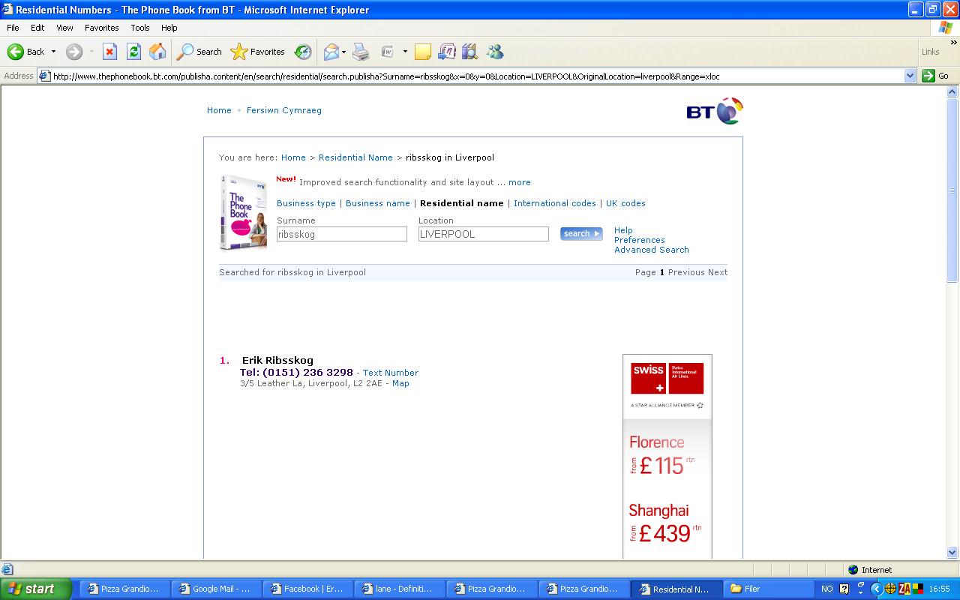Open the Map link for Leather La address
Screen dimensions: 960x600
(x=400, y=383)
